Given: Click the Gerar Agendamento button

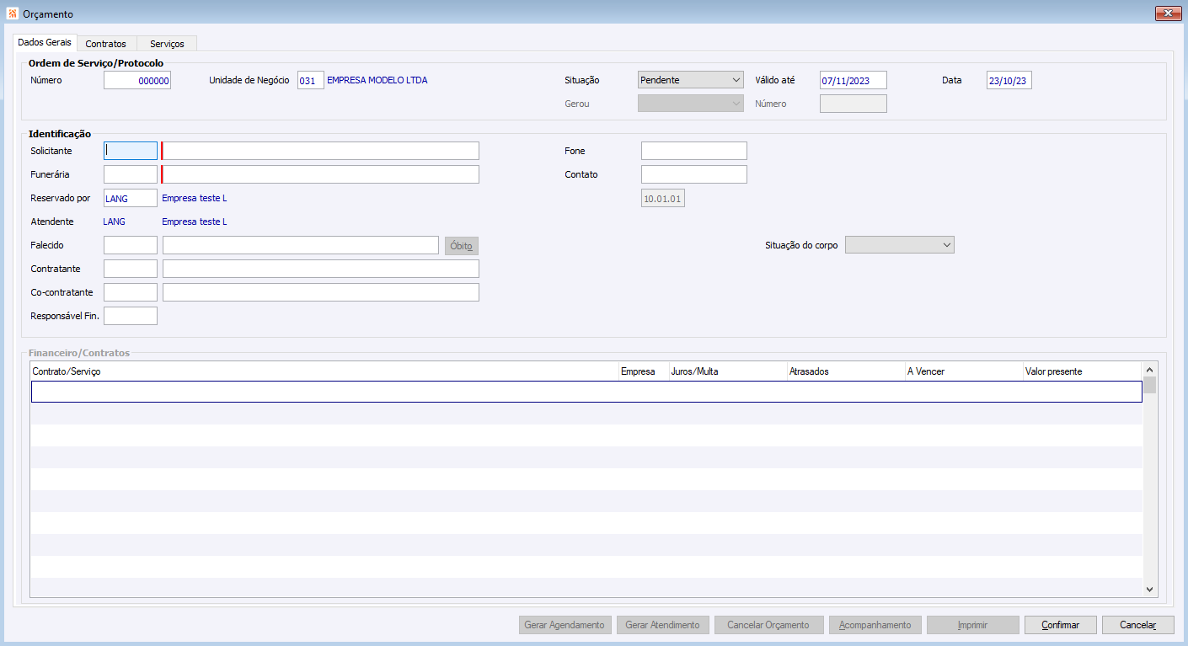Looking at the screenshot, I should pyautogui.click(x=565, y=625).
